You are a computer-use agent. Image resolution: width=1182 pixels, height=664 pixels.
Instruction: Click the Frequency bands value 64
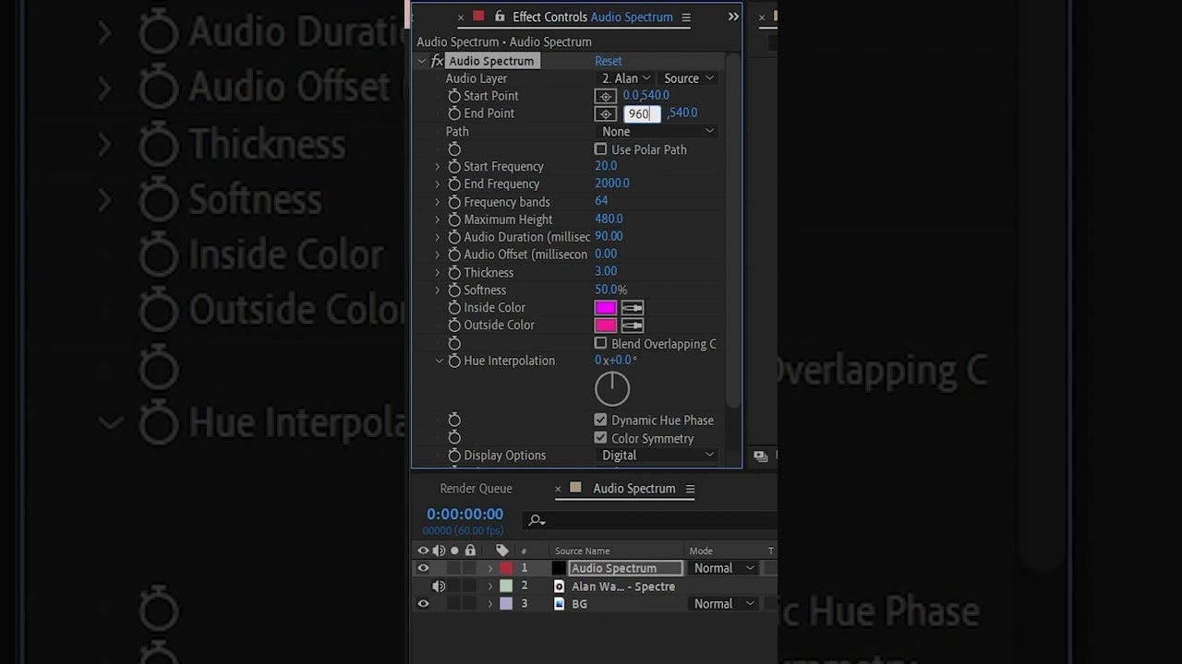point(601,201)
